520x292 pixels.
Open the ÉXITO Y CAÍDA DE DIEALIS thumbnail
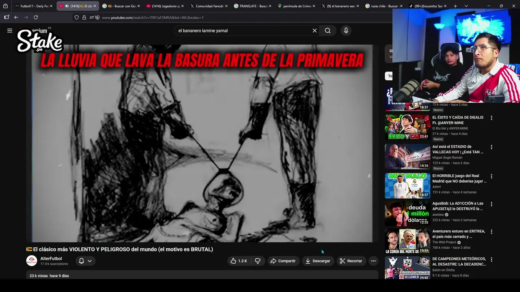coord(407,127)
